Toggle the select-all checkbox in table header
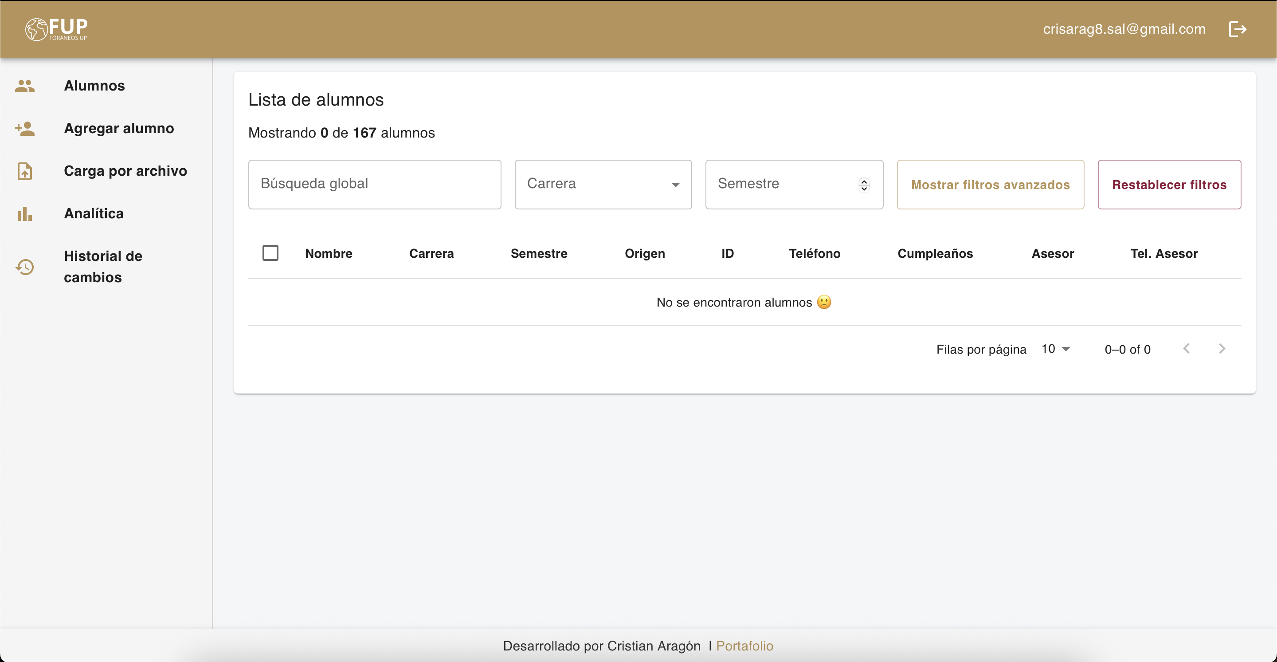This screenshot has height=662, width=1277. pyautogui.click(x=270, y=253)
